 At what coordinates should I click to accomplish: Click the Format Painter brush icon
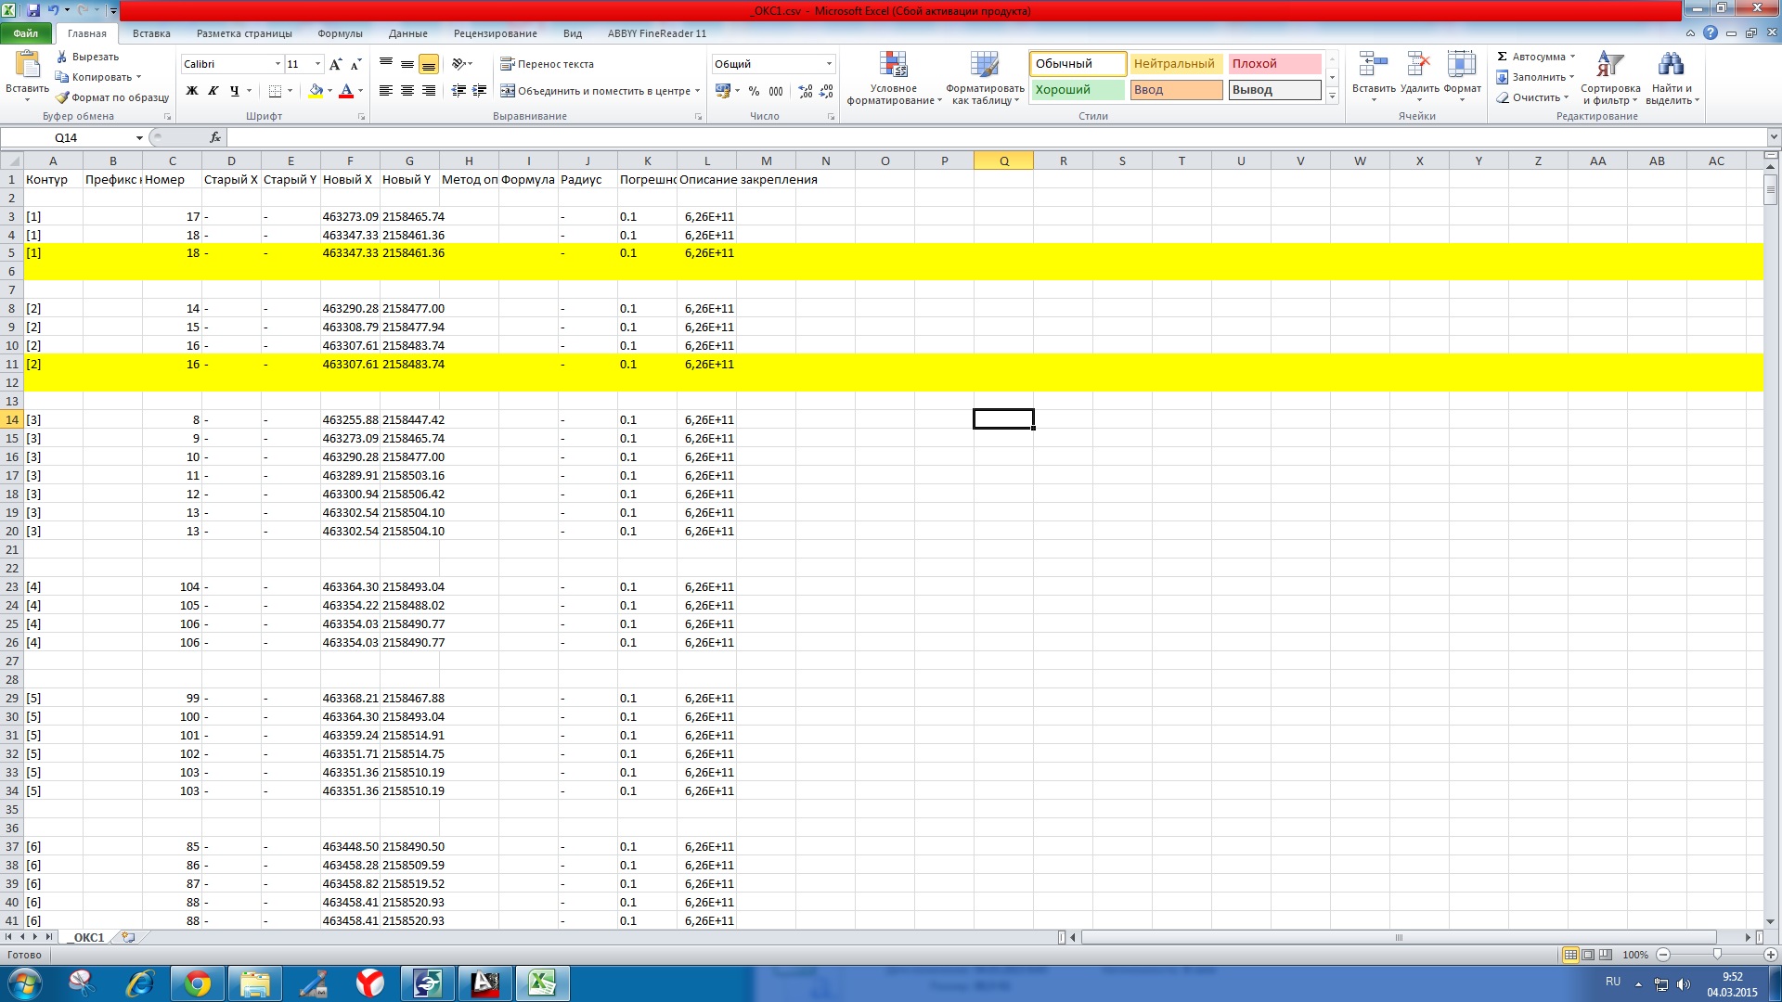[x=62, y=97]
